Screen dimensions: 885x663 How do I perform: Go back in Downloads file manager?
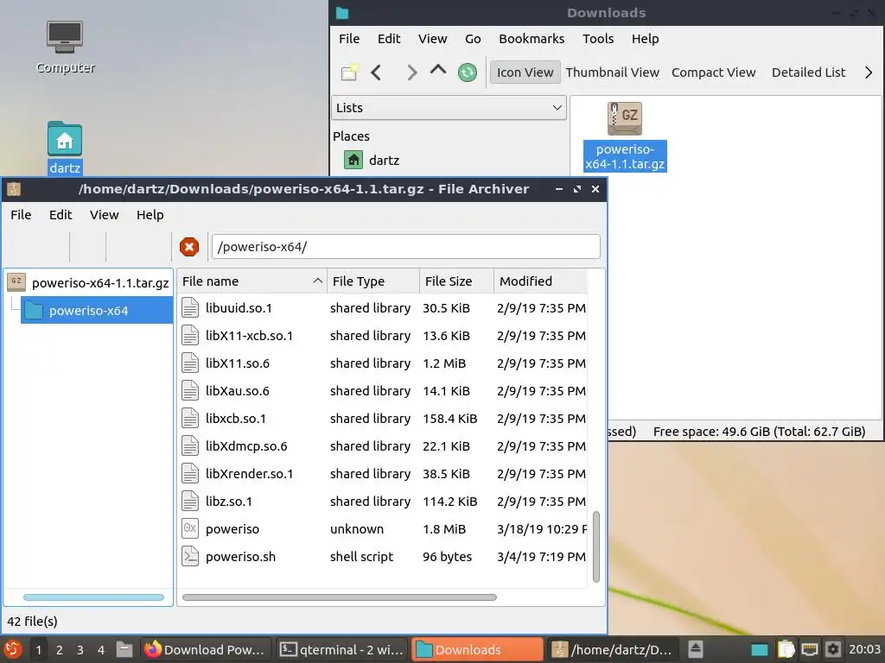click(377, 73)
